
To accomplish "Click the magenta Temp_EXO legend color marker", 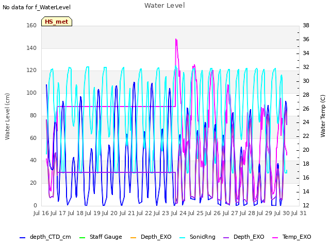I will click(x=275, y=238).
